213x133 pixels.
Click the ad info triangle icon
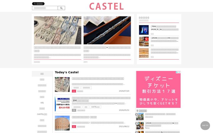pos(177,72)
